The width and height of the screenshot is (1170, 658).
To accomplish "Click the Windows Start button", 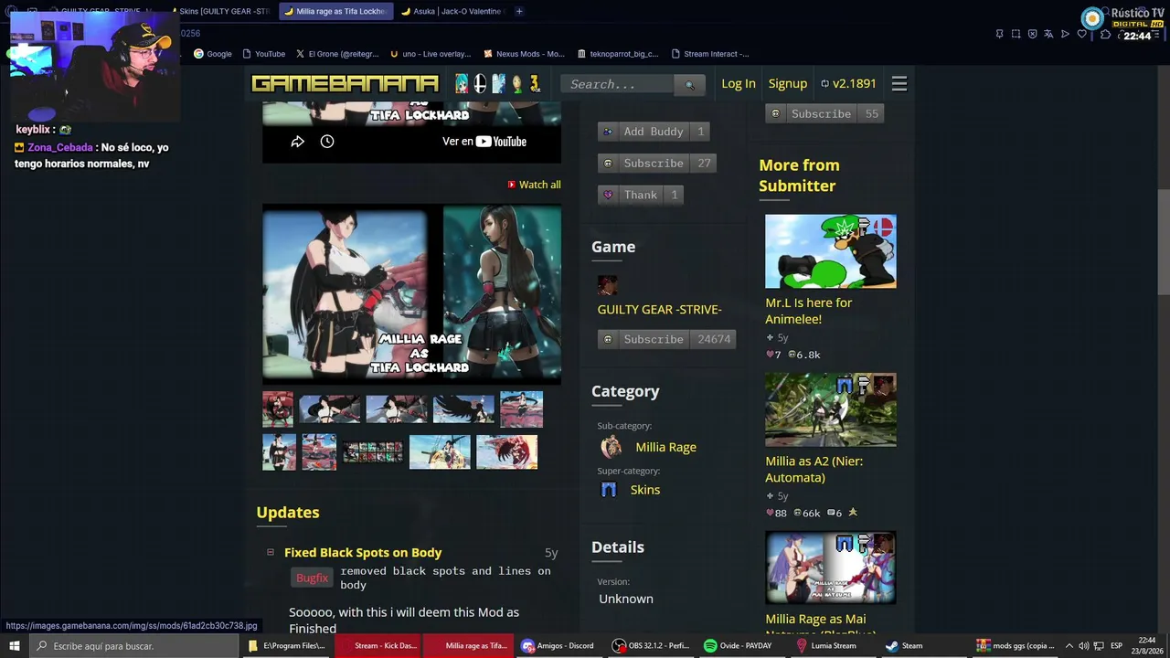I will click(x=14, y=646).
